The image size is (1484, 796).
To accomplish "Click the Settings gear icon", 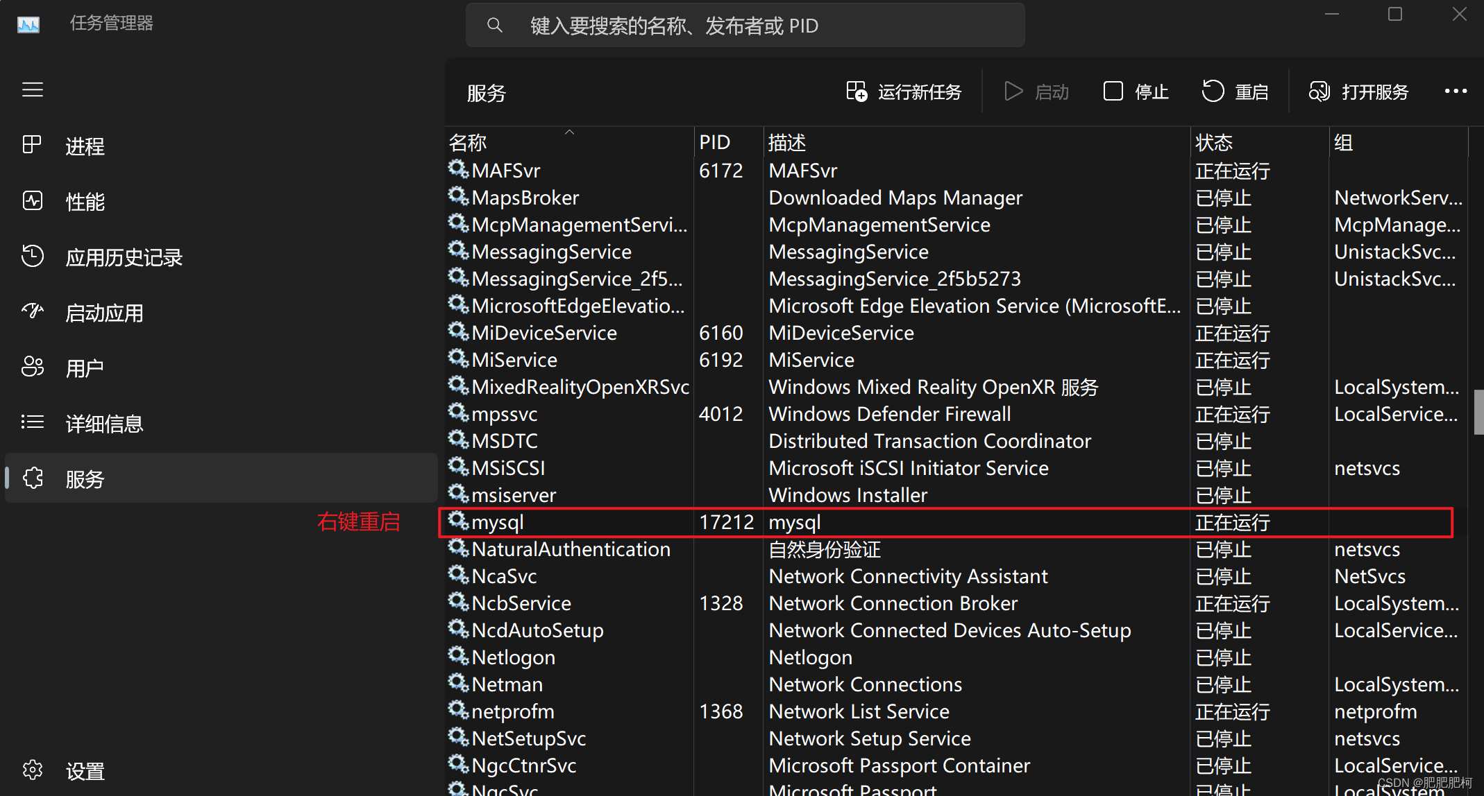I will click(x=33, y=770).
